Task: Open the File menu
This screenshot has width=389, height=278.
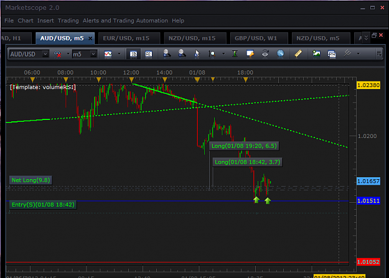Action: [9, 21]
